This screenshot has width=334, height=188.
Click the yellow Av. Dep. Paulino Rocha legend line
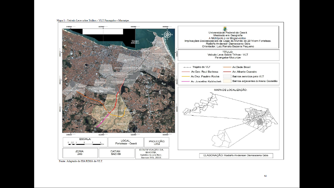185,77
